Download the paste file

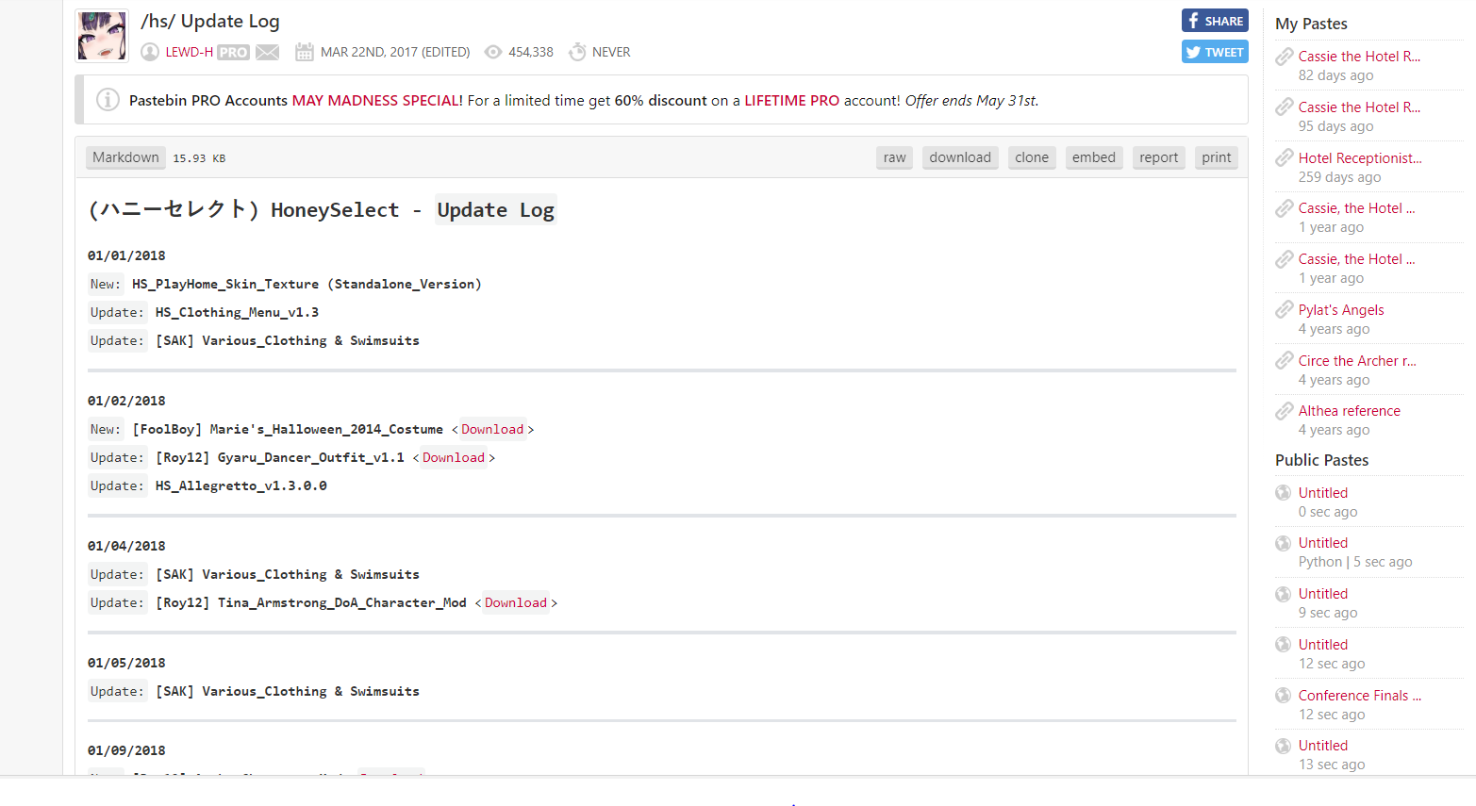point(960,157)
